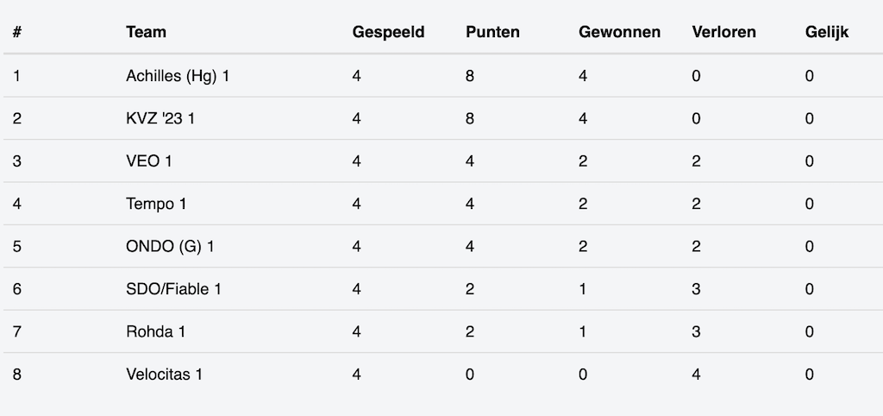Select Velocitas 1 at the bottom
Image resolution: width=883 pixels, height=416 pixels.
pos(165,375)
